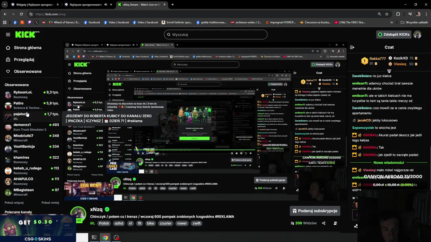The height and width of the screenshot is (242, 431).
Task: Open the Chrome apps grid shortcut
Action: 5,23
